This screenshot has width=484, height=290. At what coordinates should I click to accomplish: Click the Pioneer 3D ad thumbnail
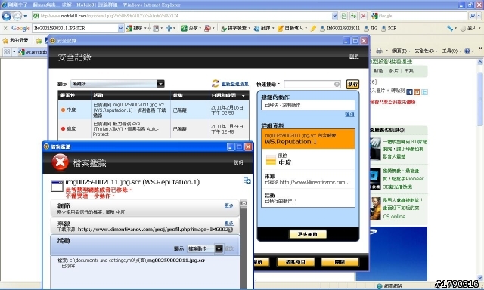pos(375,179)
